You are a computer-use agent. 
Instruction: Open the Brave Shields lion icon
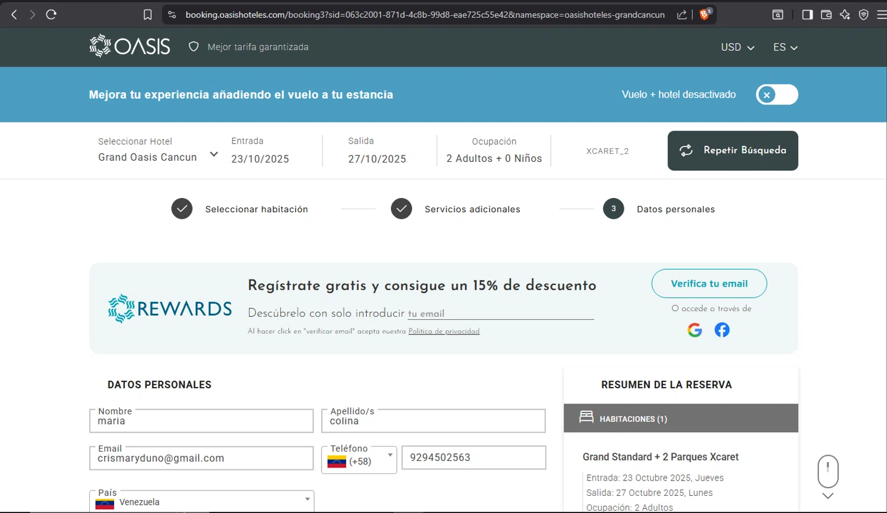pyautogui.click(x=705, y=15)
